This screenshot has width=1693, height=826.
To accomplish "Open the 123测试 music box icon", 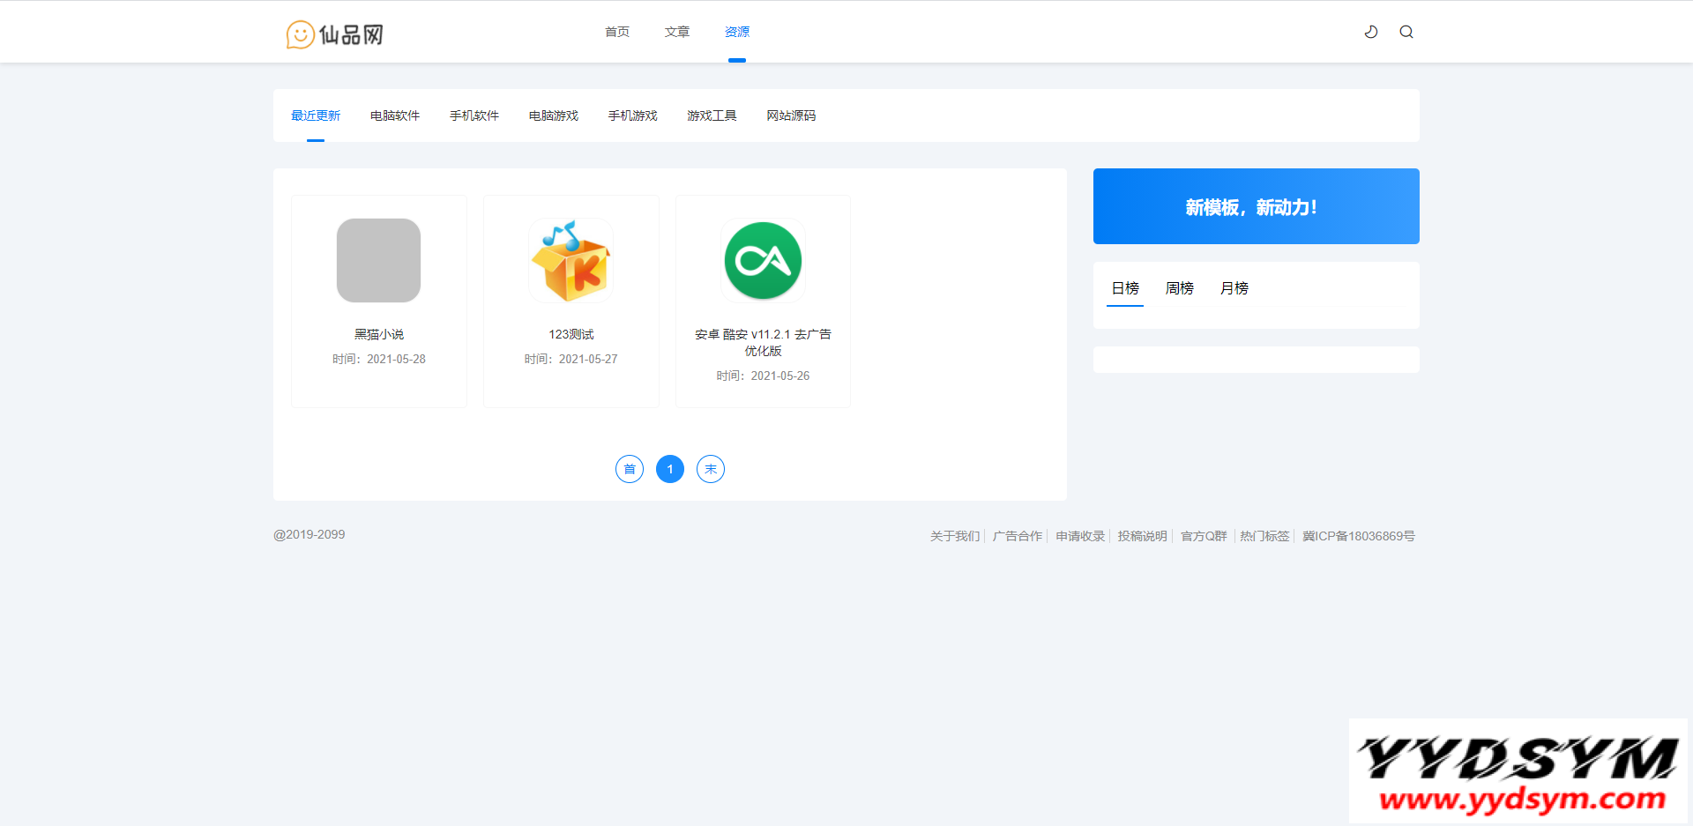I will click(x=571, y=260).
